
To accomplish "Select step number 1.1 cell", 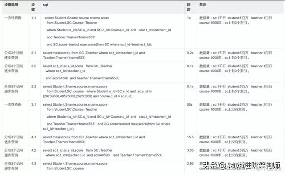I will point(34,18).
